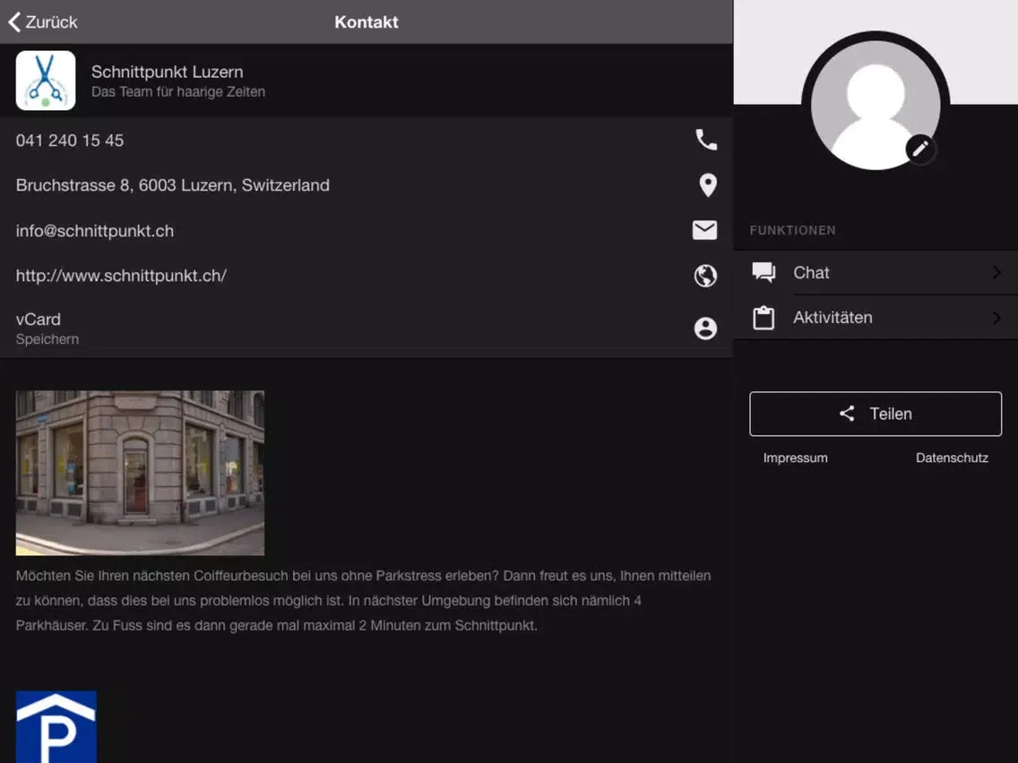Open map location pin icon
This screenshot has height=763, width=1018.
(x=708, y=184)
